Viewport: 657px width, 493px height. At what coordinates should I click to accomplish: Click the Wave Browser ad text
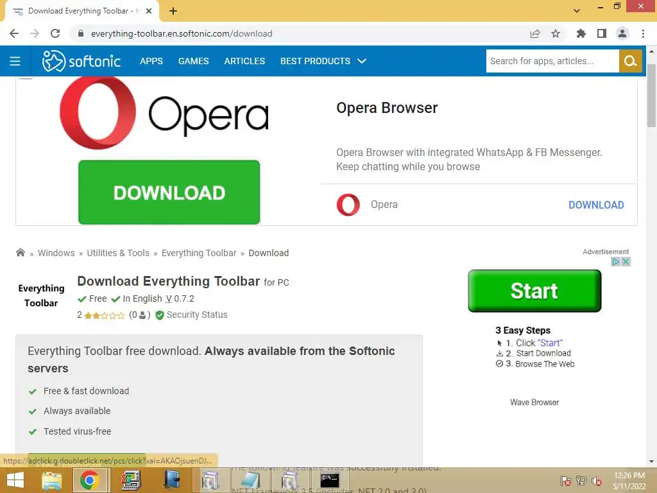pos(534,402)
